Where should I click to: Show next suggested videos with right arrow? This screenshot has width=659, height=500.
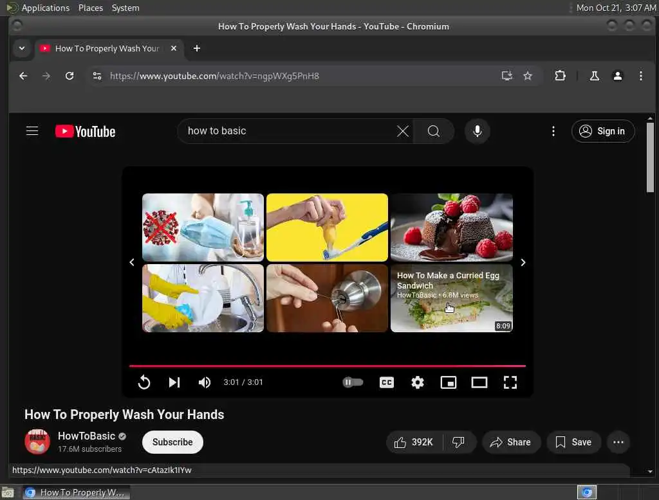pos(523,262)
